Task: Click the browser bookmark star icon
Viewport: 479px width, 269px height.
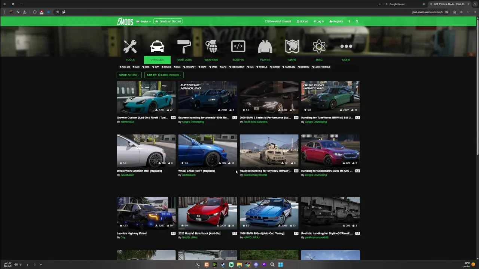Action: coord(57,12)
